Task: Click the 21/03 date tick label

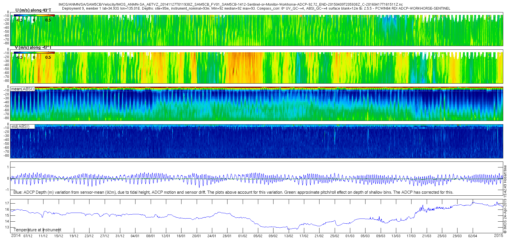Action: tap(426, 236)
